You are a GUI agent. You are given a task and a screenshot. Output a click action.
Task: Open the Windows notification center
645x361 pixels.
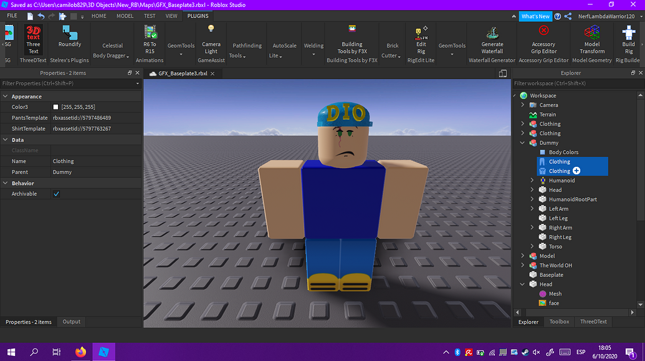coord(631,352)
